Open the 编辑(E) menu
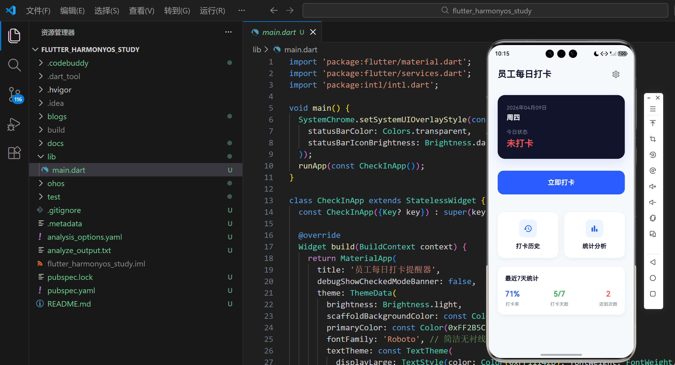 tap(72, 11)
